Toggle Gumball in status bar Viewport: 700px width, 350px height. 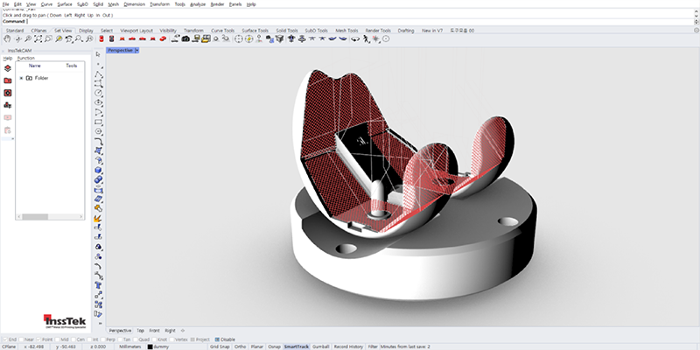coord(320,346)
